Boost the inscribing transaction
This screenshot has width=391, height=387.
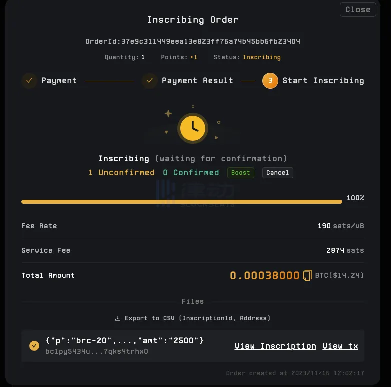[x=240, y=173]
